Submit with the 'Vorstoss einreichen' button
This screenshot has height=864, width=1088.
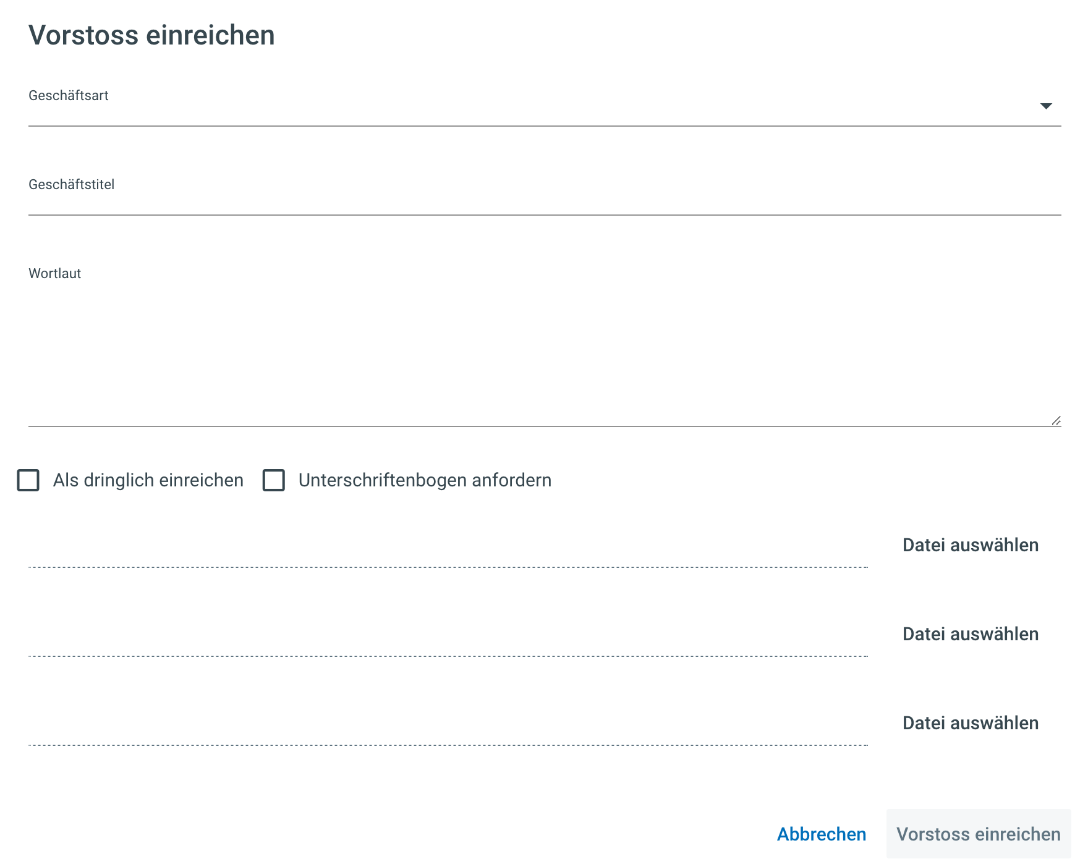[x=978, y=834]
